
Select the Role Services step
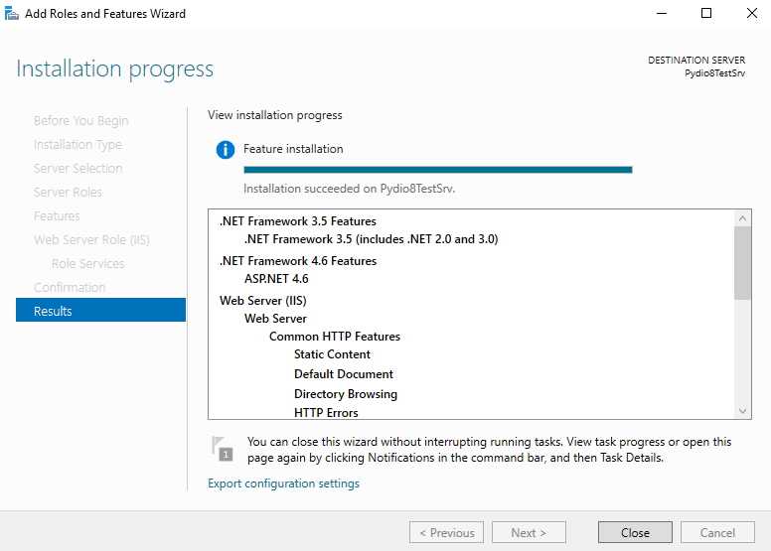[x=87, y=263]
